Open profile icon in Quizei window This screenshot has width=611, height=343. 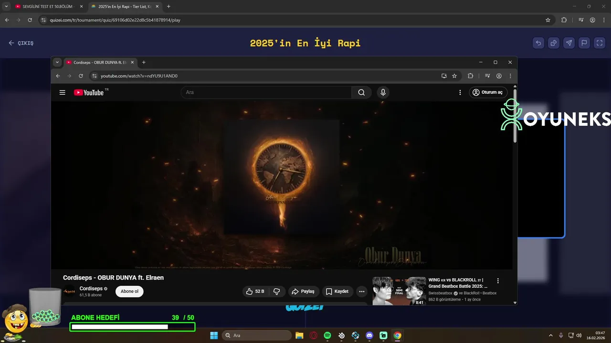[x=592, y=20]
